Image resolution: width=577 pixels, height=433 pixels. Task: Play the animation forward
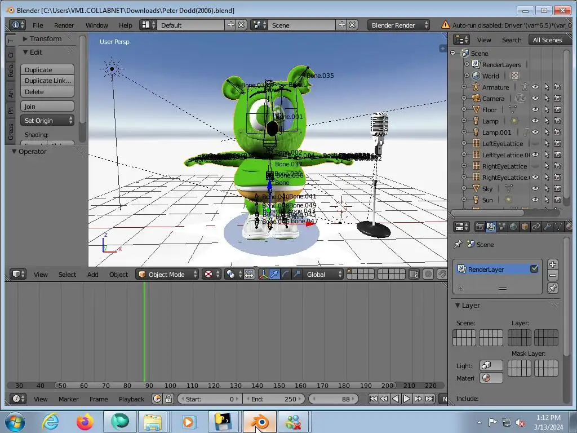407,399
